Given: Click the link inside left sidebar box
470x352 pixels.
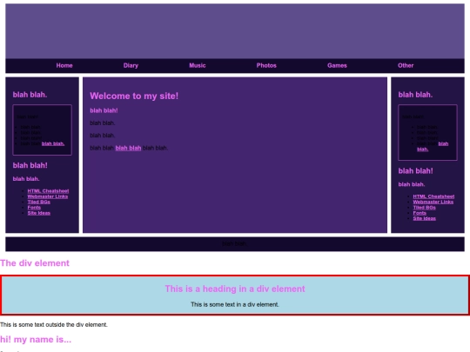Looking at the screenshot, I should [53, 143].
